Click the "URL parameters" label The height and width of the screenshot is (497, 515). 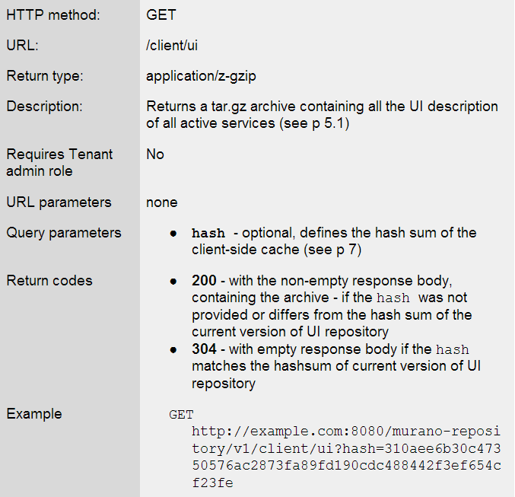point(59,202)
